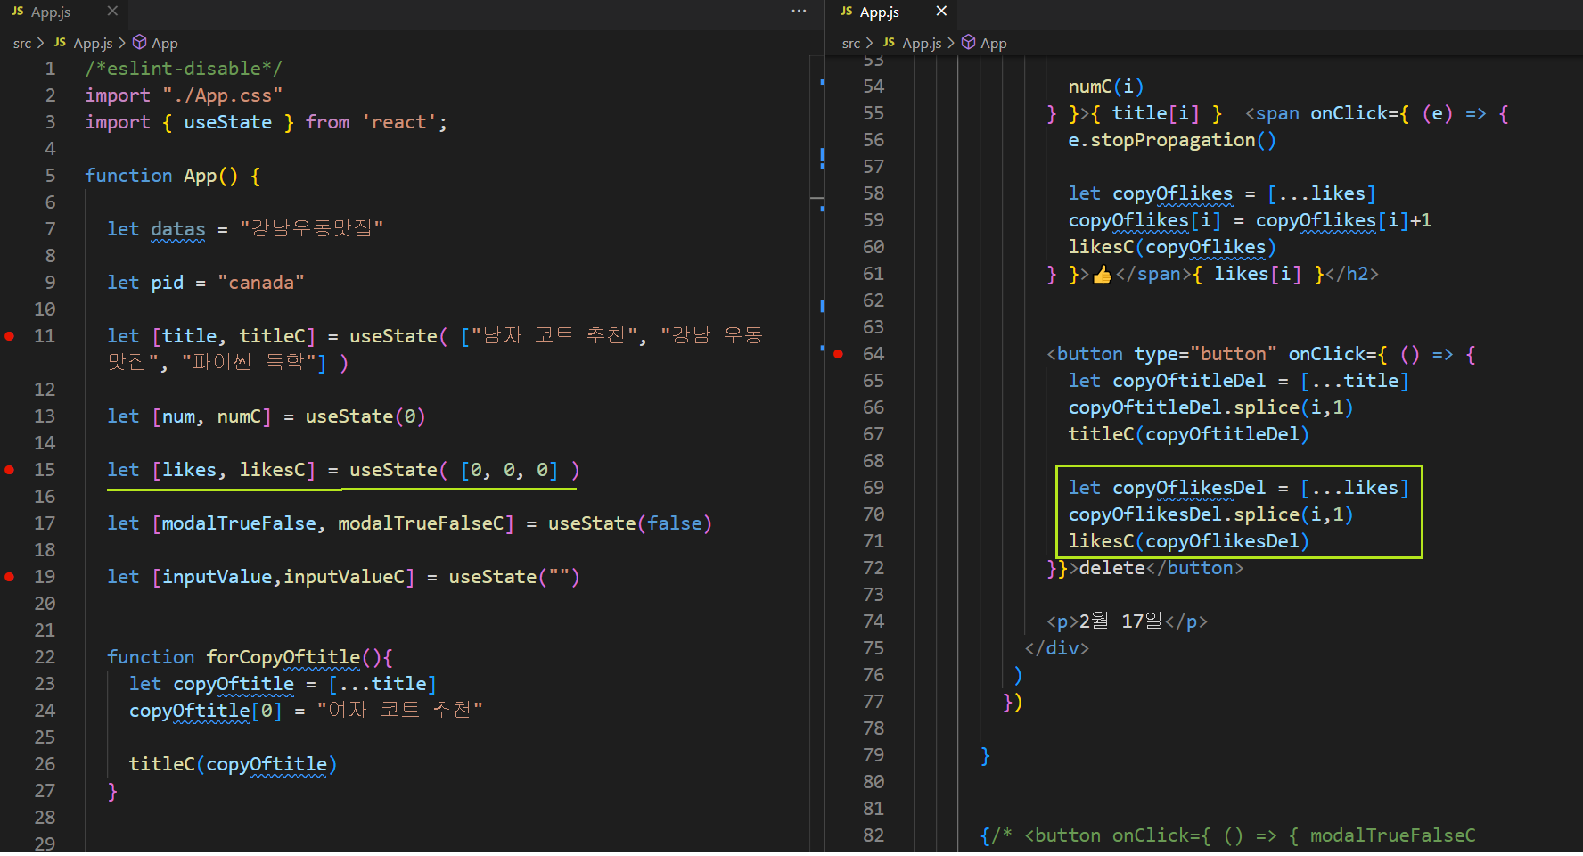
Task: Click button type="button" tag on line 64
Action: 1161,354
